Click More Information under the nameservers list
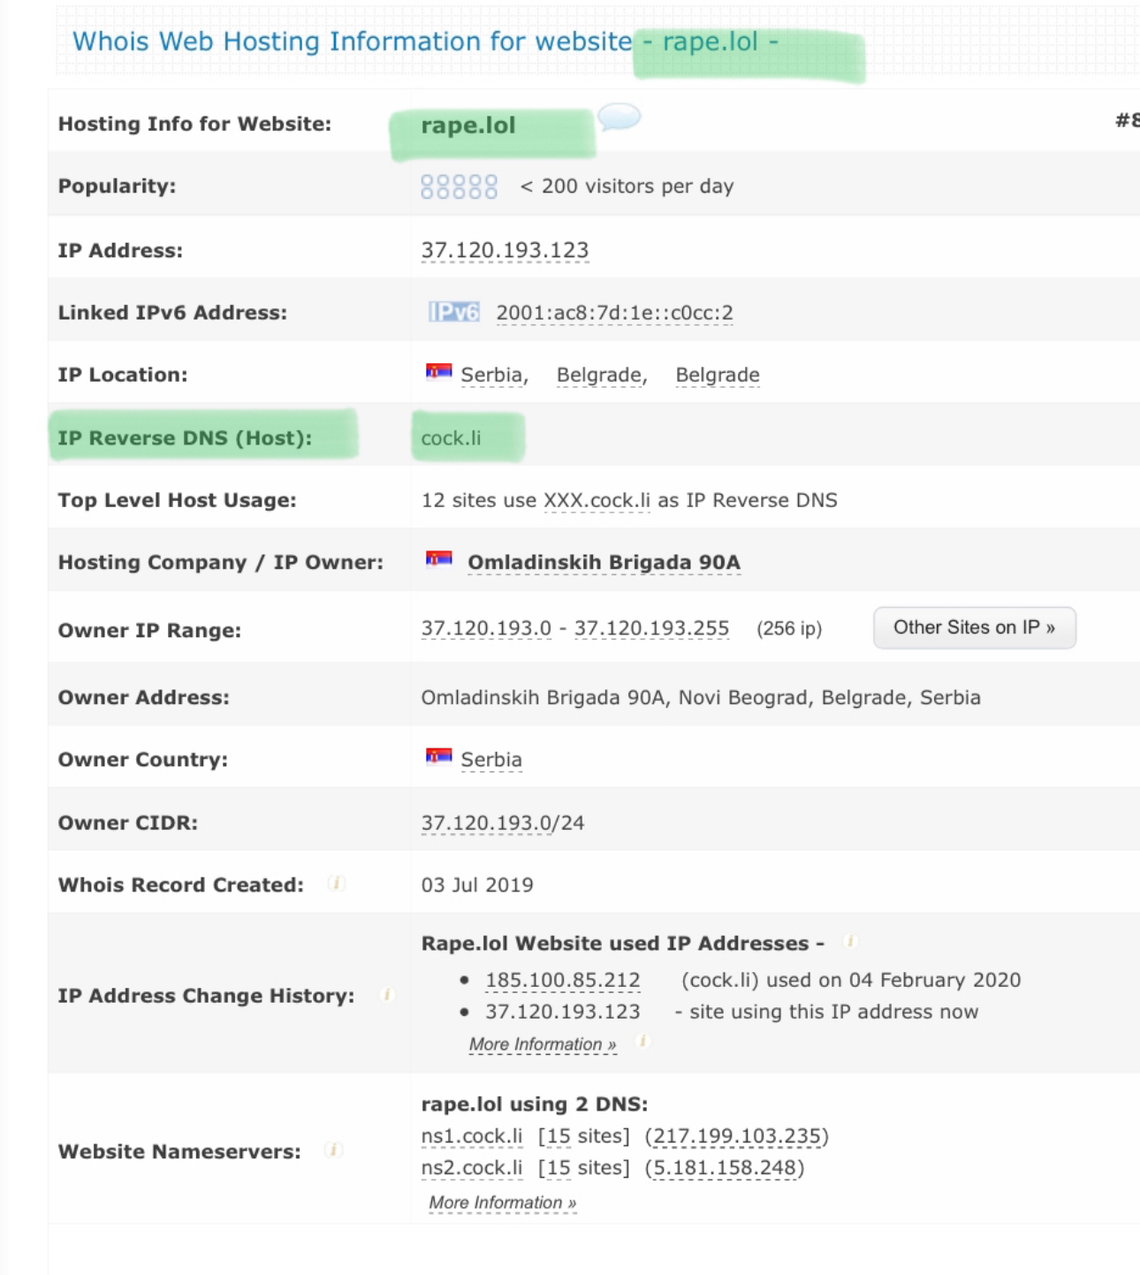This screenshot has width=1140, height=1275. point(502,1203)
